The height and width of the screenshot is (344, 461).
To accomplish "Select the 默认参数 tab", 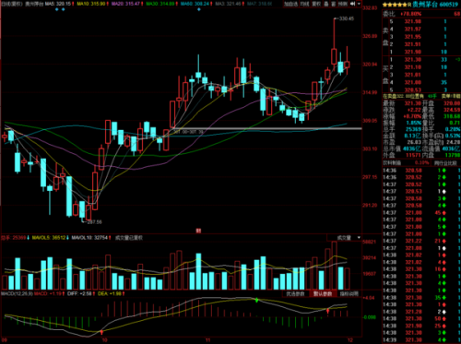I will coord(323,294).
